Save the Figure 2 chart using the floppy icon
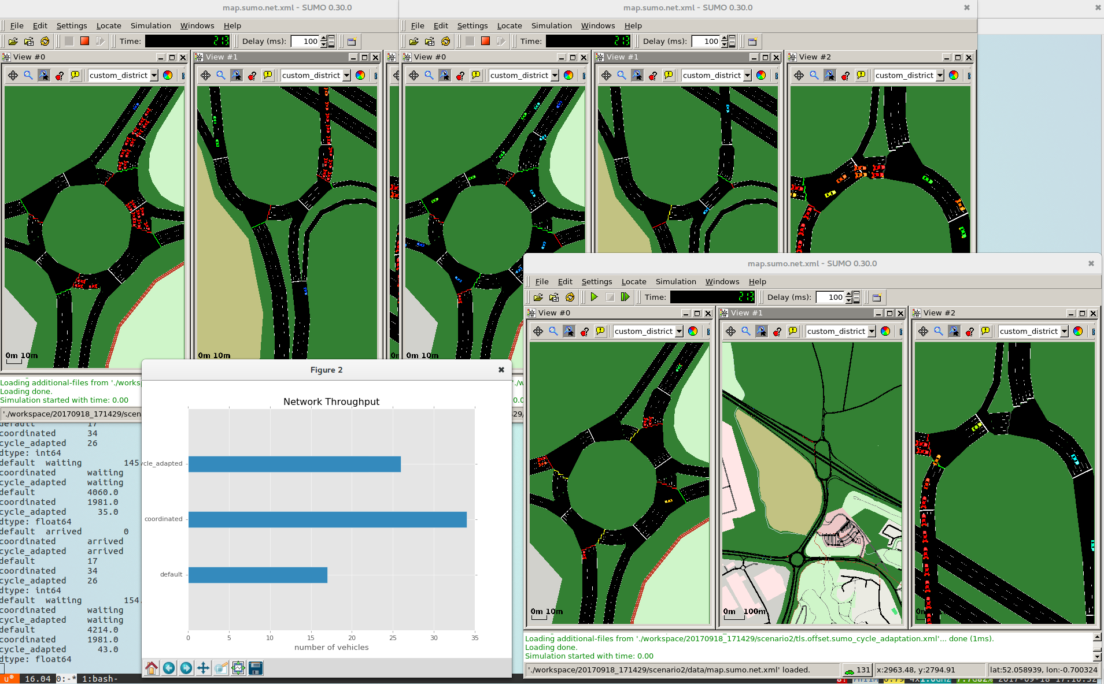 [x=256, y=668]
